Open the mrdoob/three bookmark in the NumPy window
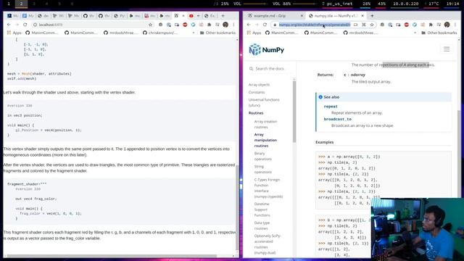Image resolution: width=464 pixels, height=261 pixels. (360, 33)
